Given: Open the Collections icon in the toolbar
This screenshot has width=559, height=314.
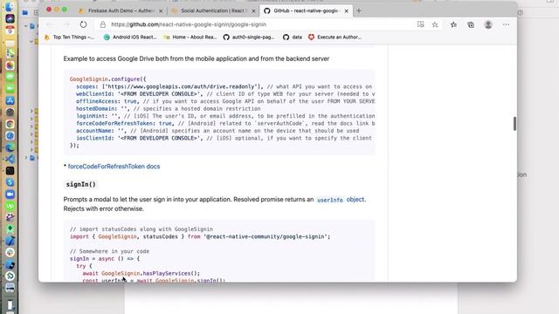Looking at the screenshot, I should coord(471,24).
